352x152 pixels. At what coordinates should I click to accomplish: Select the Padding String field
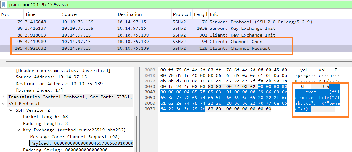(65, 150)
